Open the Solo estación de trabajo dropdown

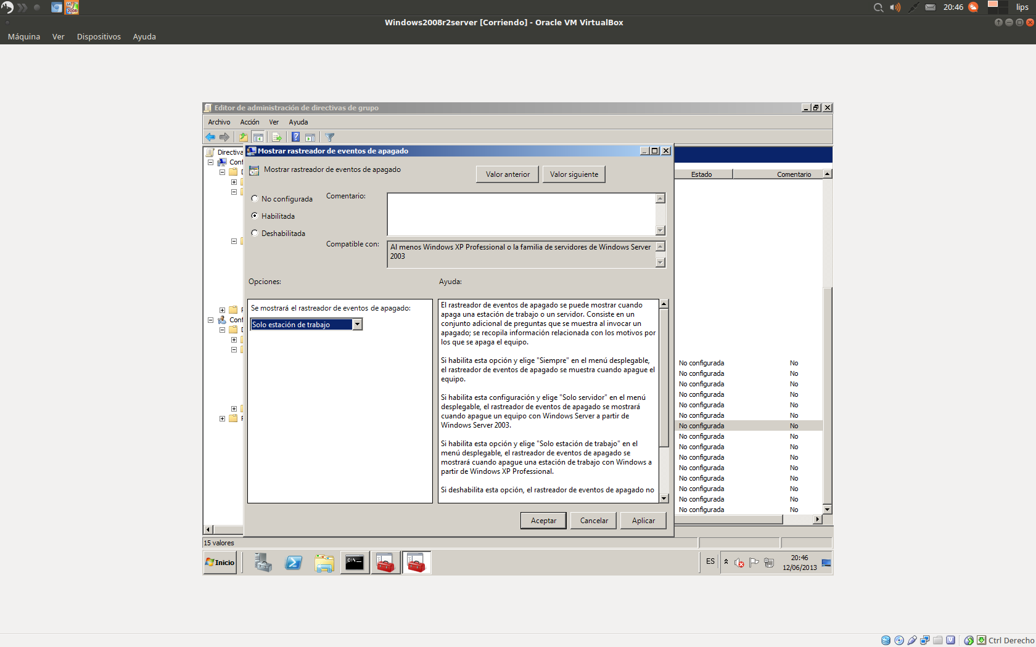tap(357, 325)
